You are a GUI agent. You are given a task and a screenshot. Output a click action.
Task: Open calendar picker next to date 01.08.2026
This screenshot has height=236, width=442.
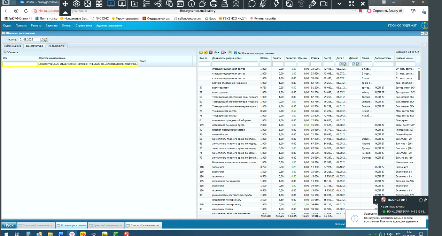42,40
